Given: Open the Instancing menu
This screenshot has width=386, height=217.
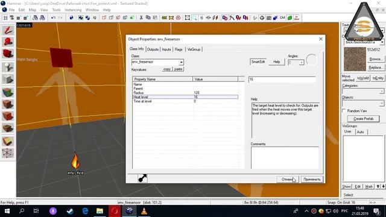Looking at the screenshot, I should 73,10.
